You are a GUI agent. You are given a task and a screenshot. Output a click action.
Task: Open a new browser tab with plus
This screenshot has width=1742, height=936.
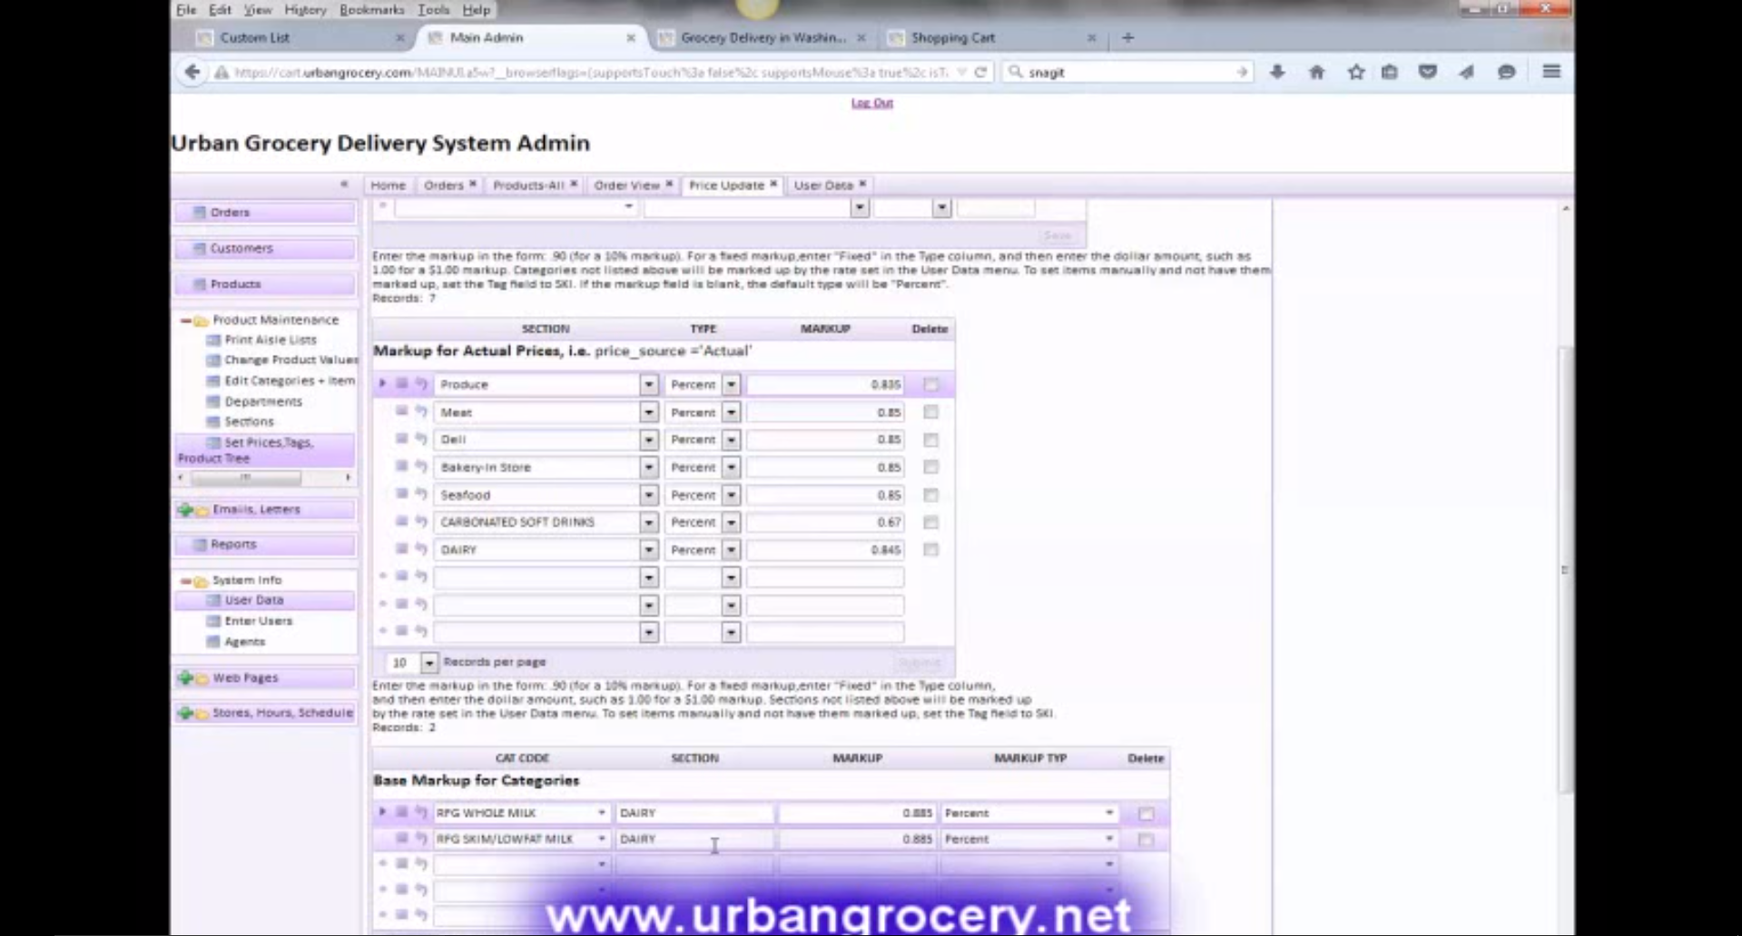tap(1128, 37)
